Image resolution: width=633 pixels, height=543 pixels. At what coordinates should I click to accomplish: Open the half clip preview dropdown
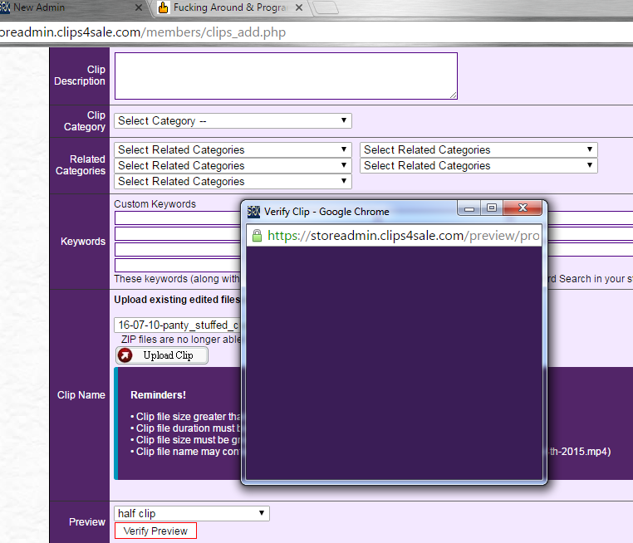tap(192, 514)
